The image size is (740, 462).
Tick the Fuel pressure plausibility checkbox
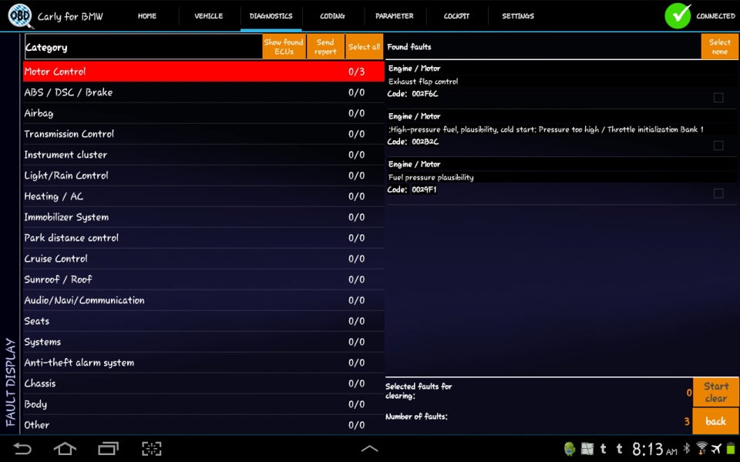pyautogui.click(x=718, y=193)
